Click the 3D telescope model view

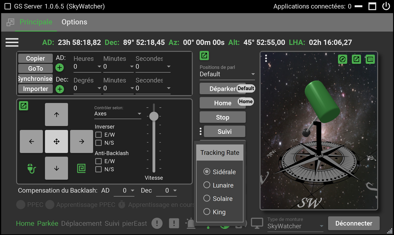[x=319, y=131]
